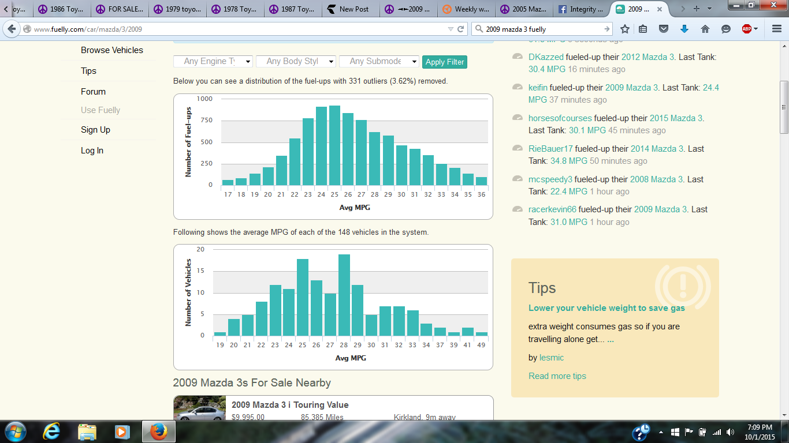Screen dimensions: 789x443
Task: Click the 25 MPG bar in fuel-ups chart
Action: (334, 145)
